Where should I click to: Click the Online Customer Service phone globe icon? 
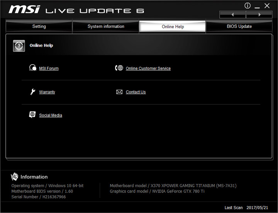tap(119, 68)
